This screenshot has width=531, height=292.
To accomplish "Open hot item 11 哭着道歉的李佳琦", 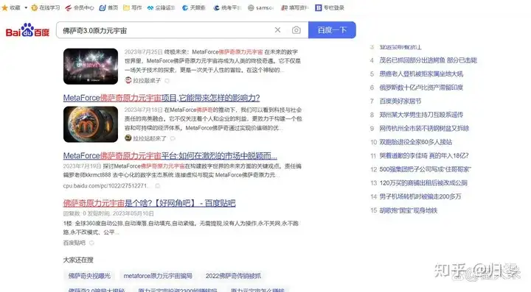I will click(424, 156).
